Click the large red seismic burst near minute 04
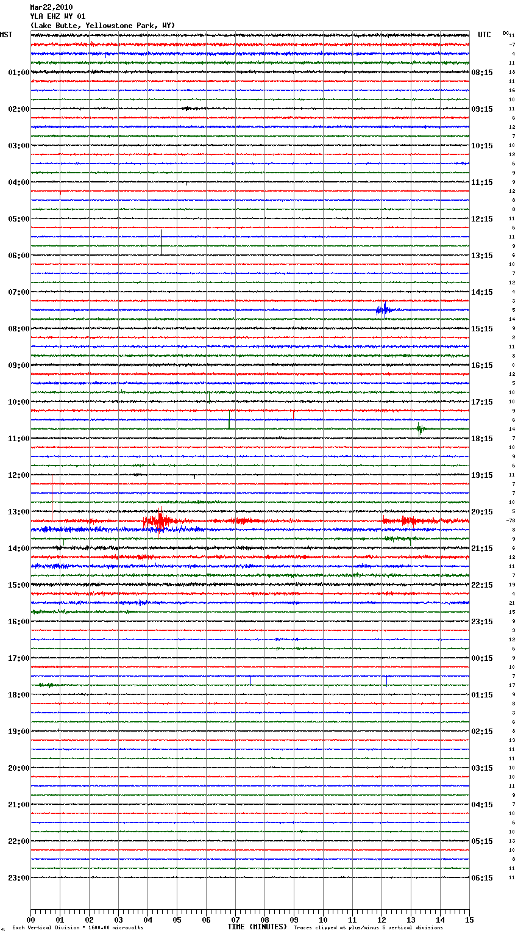The width and height of the screenshot is (518, 936). pos(158,520)
